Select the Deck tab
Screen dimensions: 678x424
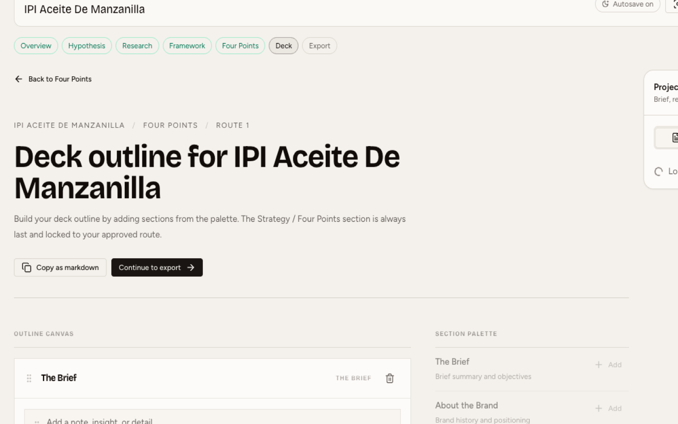point(283,46)
